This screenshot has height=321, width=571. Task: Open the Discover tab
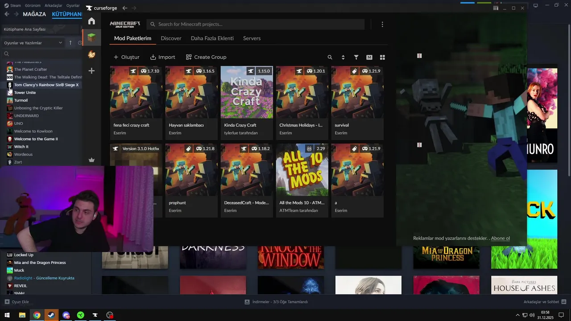[x=171, y=38]
